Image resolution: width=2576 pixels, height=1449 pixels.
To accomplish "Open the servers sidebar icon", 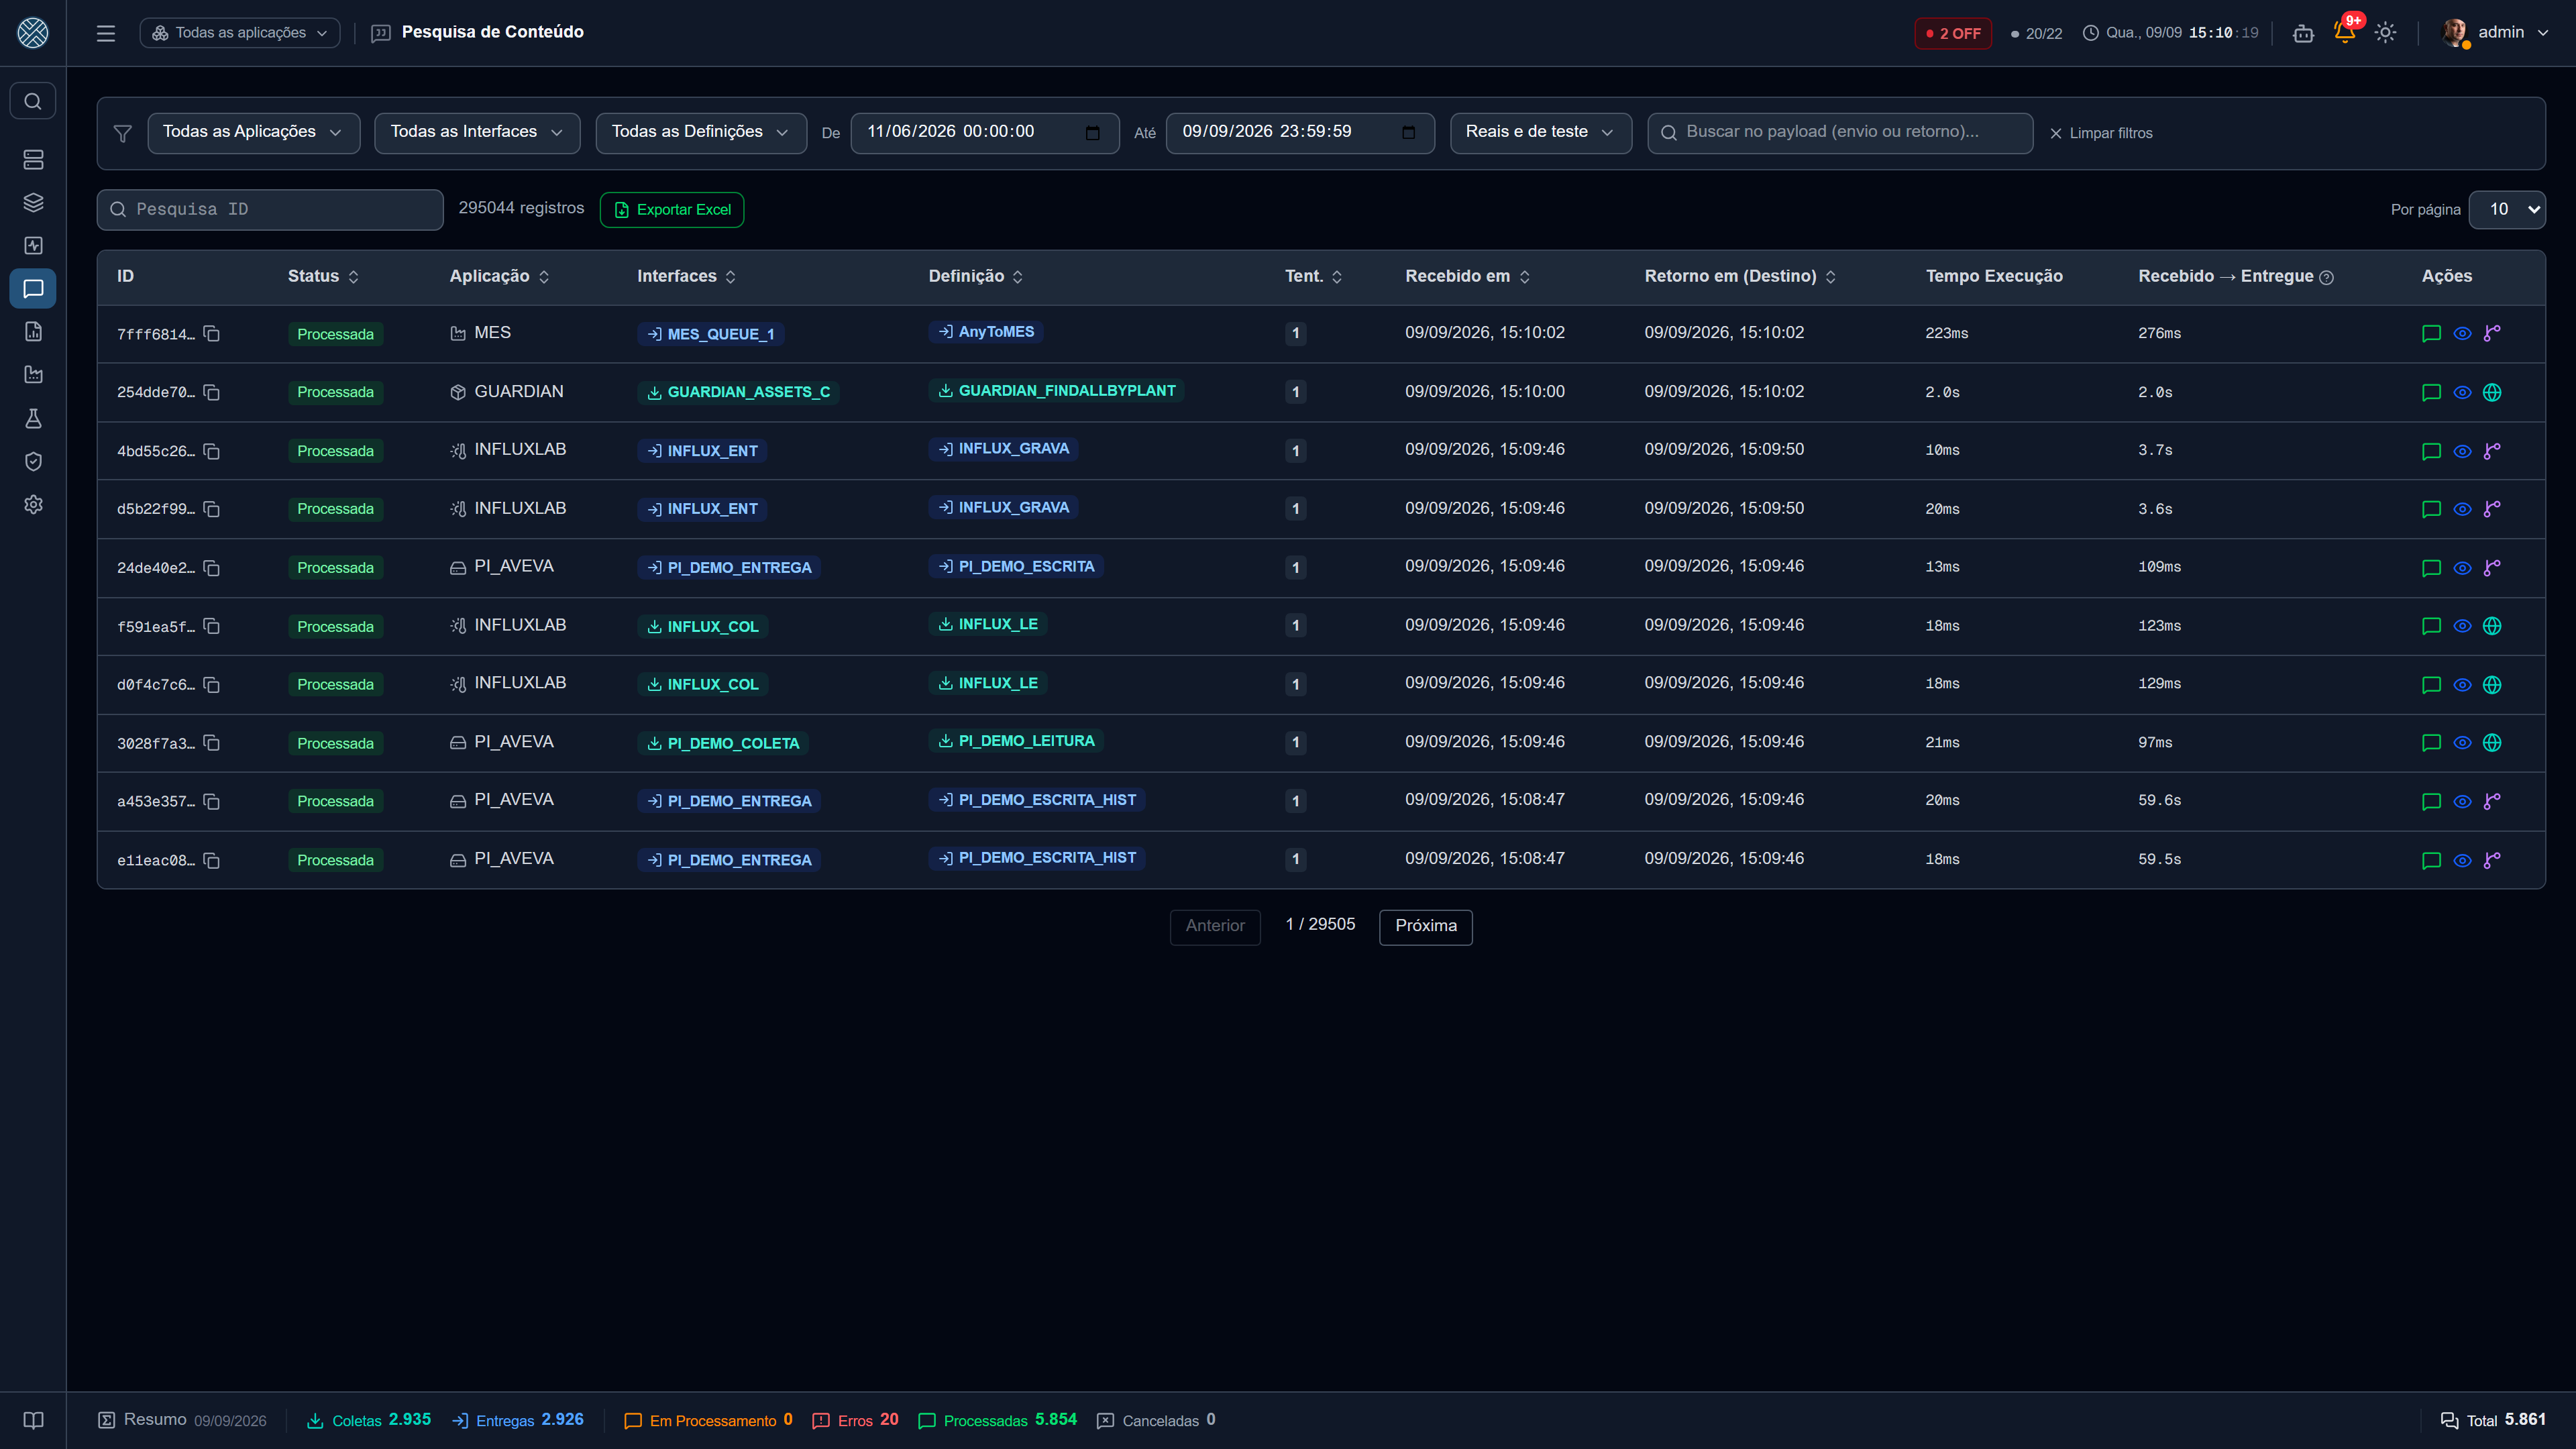I will tap(33, 159).
